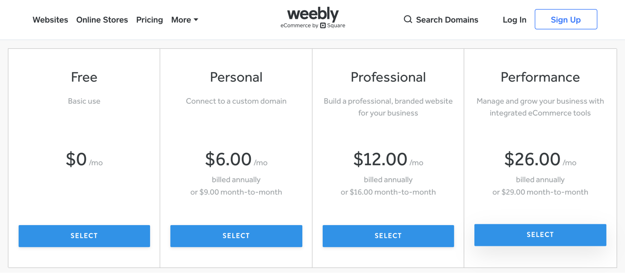
Task: Select the Performance plan
Action: (x=540, y=235)
